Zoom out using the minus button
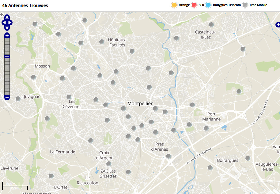280x194 pixels. pyautogui.click(x=7, y=98)
